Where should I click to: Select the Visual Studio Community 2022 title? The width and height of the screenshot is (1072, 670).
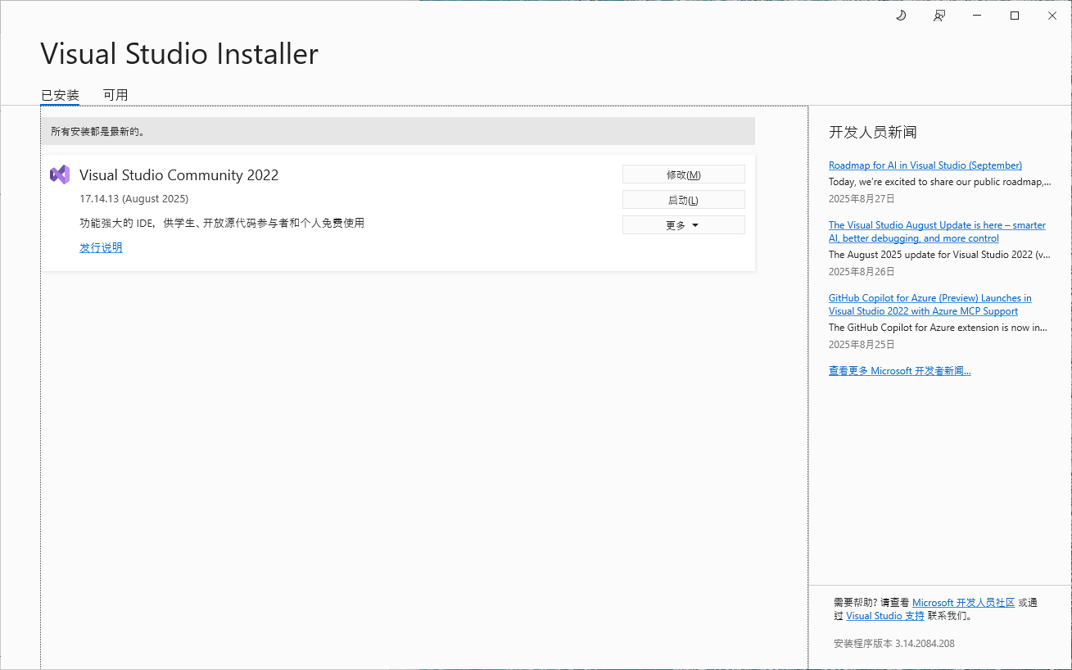179,175
